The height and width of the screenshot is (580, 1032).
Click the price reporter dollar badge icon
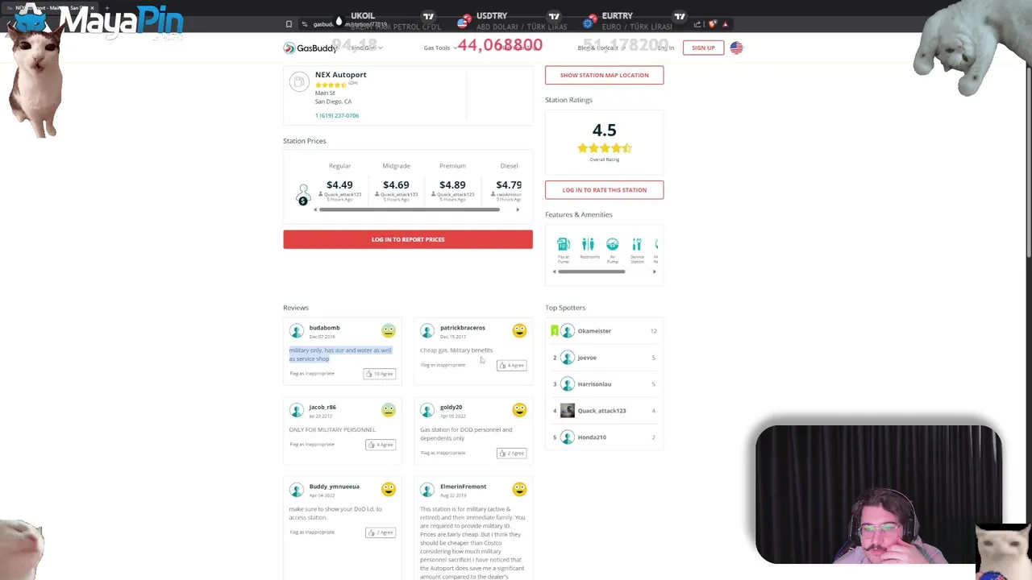click(x=303, y=195)
